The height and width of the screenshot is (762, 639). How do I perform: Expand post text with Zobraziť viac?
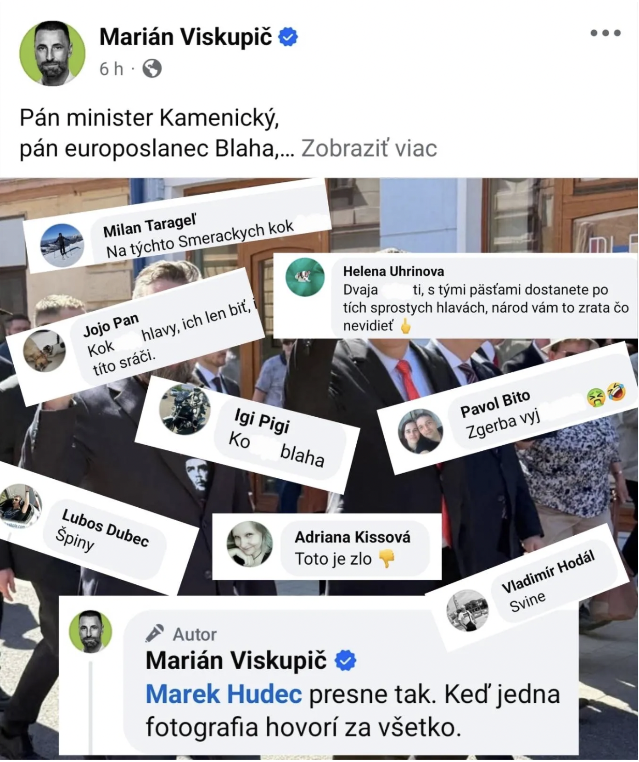[x=369, y=149]
